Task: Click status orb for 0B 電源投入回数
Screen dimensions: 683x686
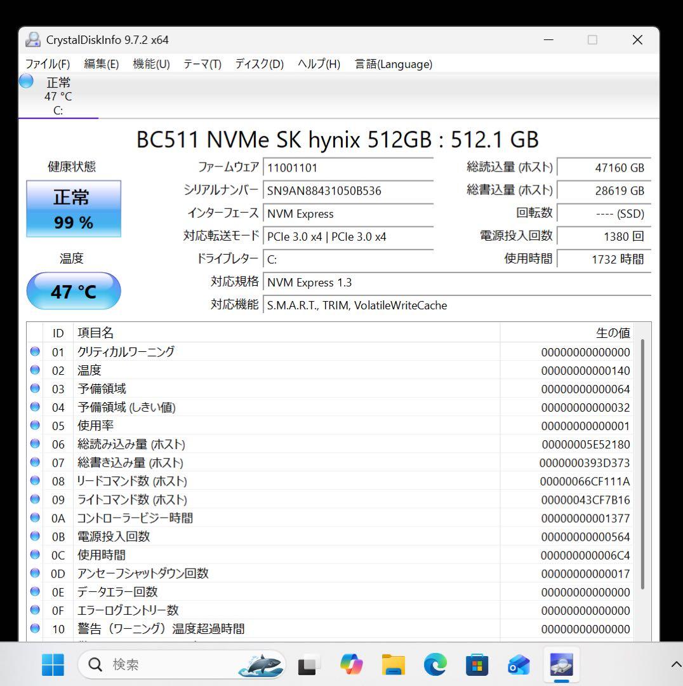Action: (x=35, y=536)
